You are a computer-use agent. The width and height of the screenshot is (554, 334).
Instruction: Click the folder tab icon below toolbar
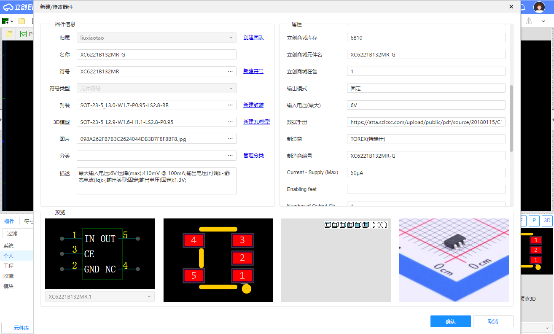tap(9, 34)
